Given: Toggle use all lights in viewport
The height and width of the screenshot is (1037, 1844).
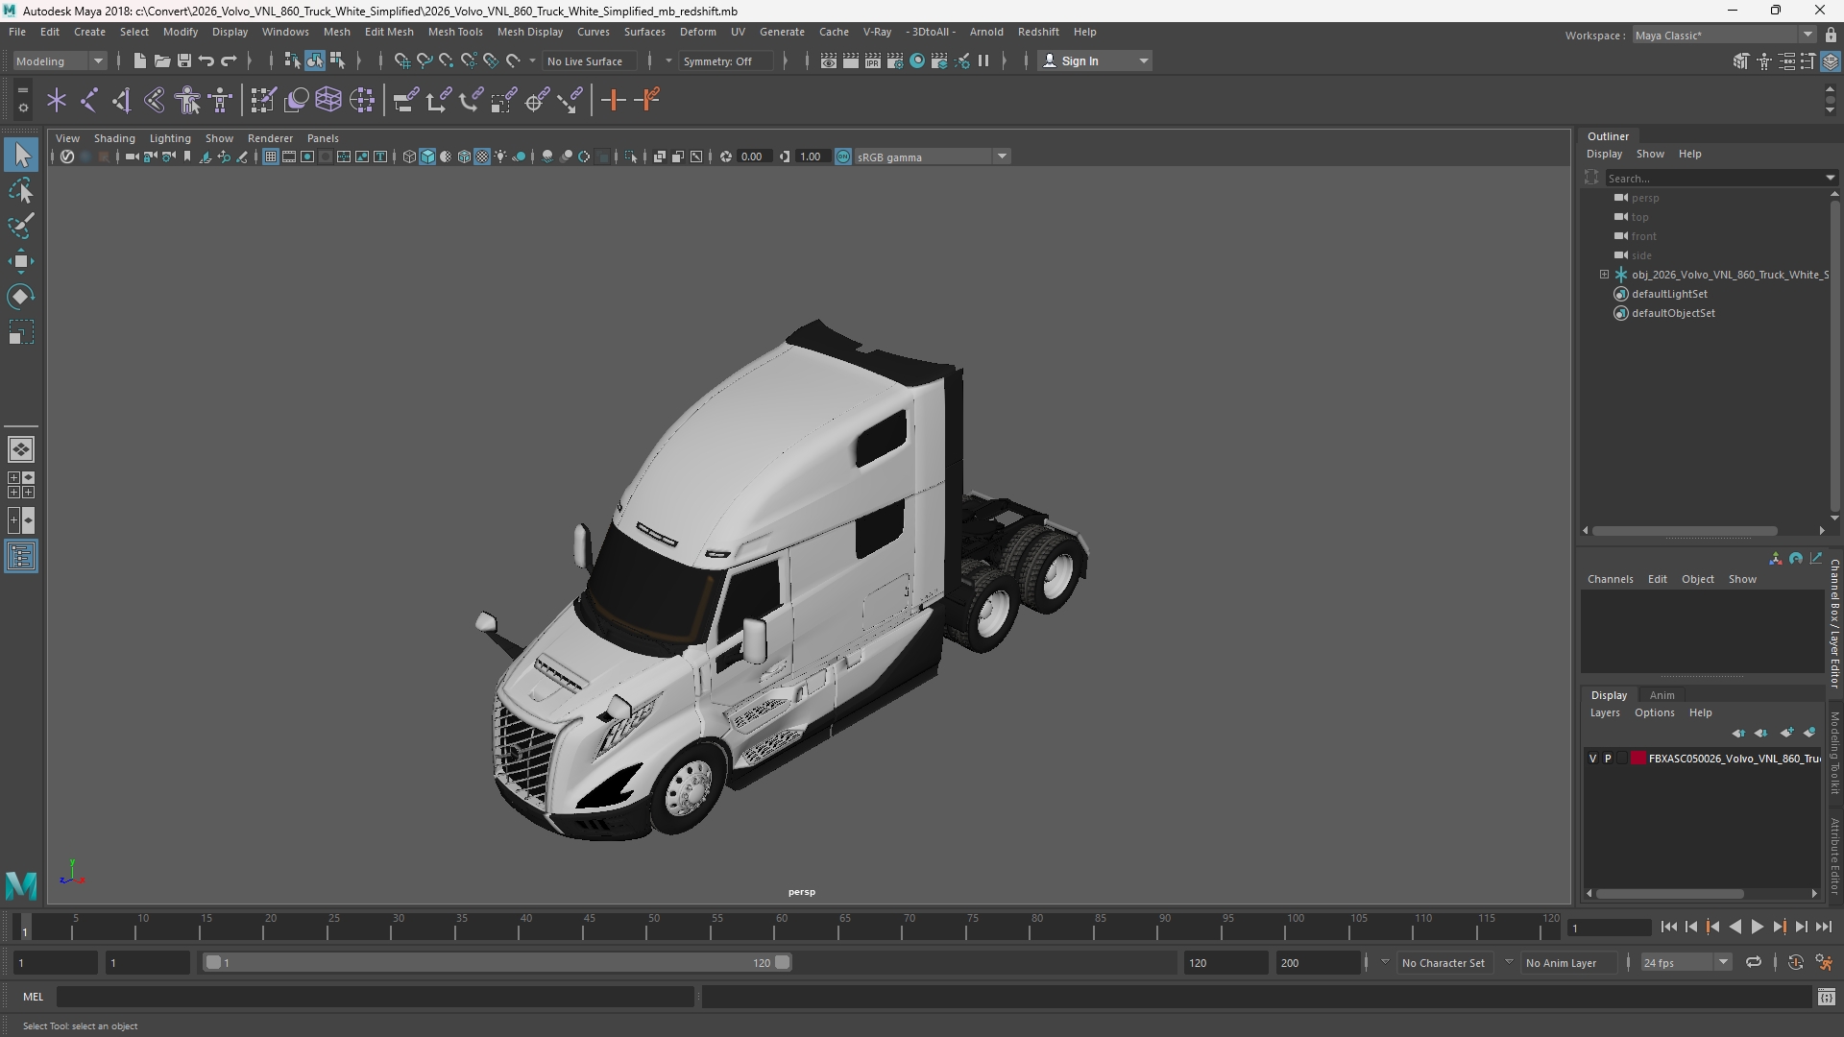Looking at the screenshot, I should coord(500,157).
